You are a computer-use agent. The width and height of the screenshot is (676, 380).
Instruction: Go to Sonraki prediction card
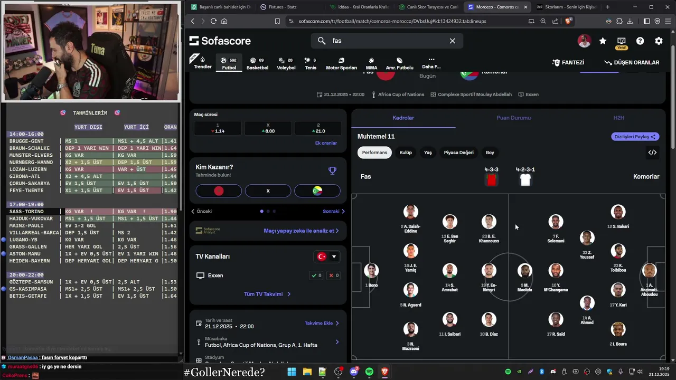pyautogui.click(x=334, y=211)
